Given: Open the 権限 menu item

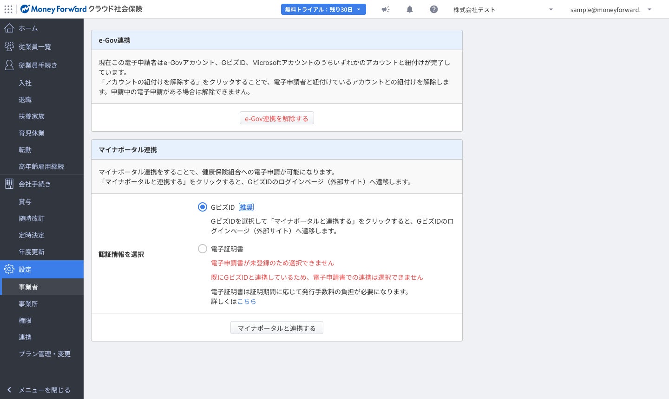Looking at the screenshot, I should [x=25, y=320].
